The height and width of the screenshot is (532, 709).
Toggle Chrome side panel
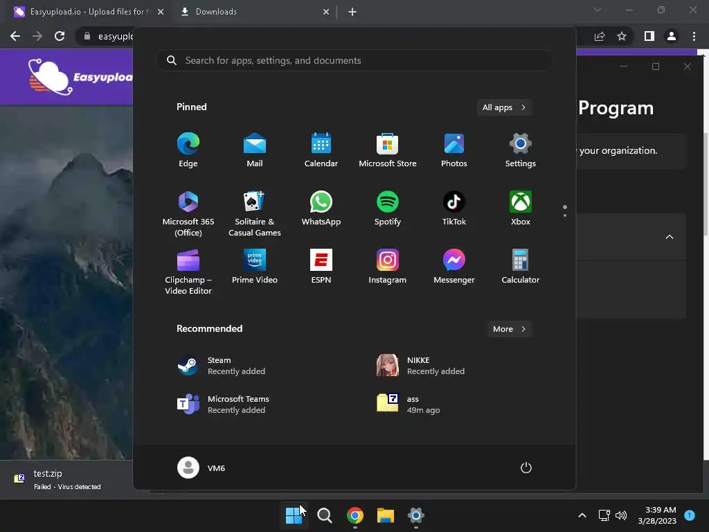649,36
